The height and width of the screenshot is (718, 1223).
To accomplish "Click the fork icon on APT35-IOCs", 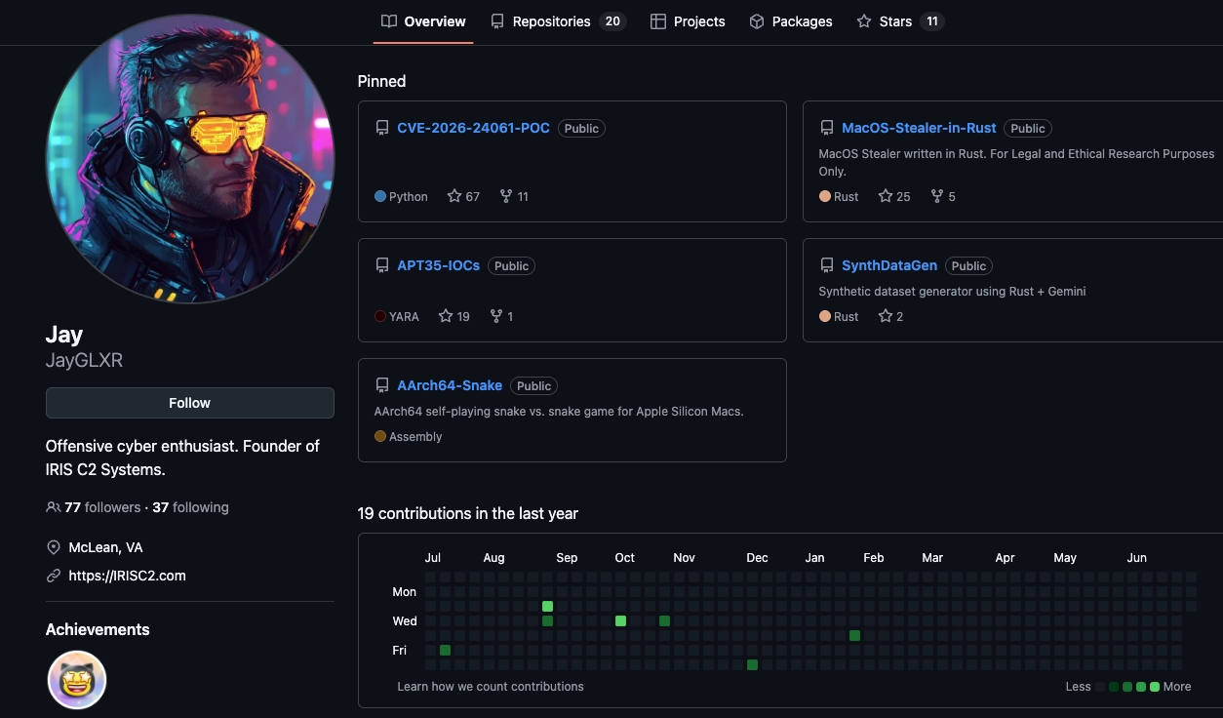I will pos(496,316).
